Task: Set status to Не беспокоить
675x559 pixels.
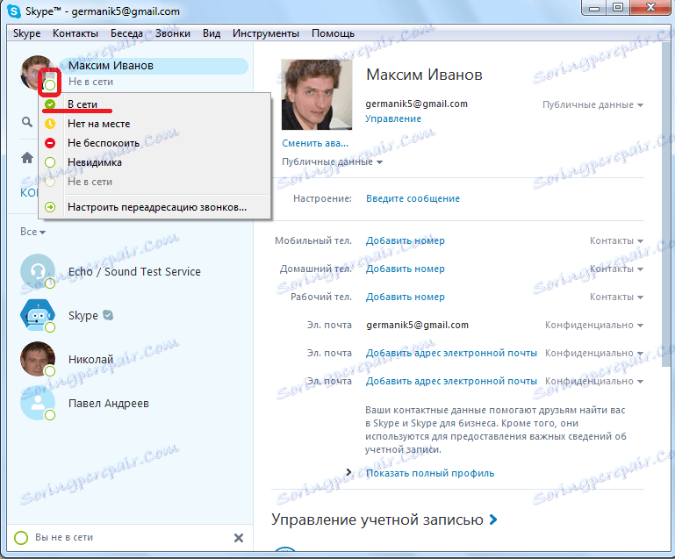Action: pyautogui.click(x=154, y=143)
